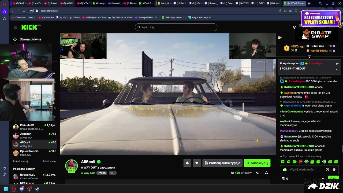Open the Kick hamburger menu
This screenshot has height=193, width=343.
click(x=16, y=27)
